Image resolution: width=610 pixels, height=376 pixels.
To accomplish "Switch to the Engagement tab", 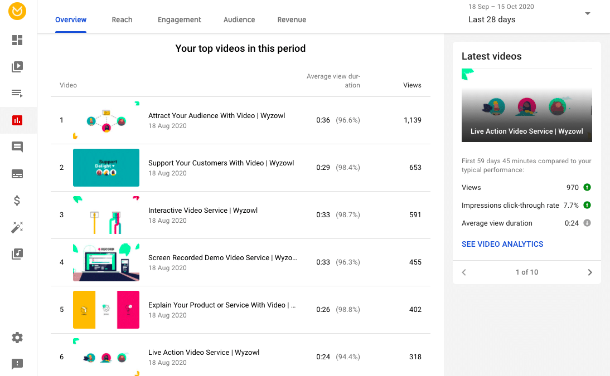I will pyautogui.click(x=180, y=20).
